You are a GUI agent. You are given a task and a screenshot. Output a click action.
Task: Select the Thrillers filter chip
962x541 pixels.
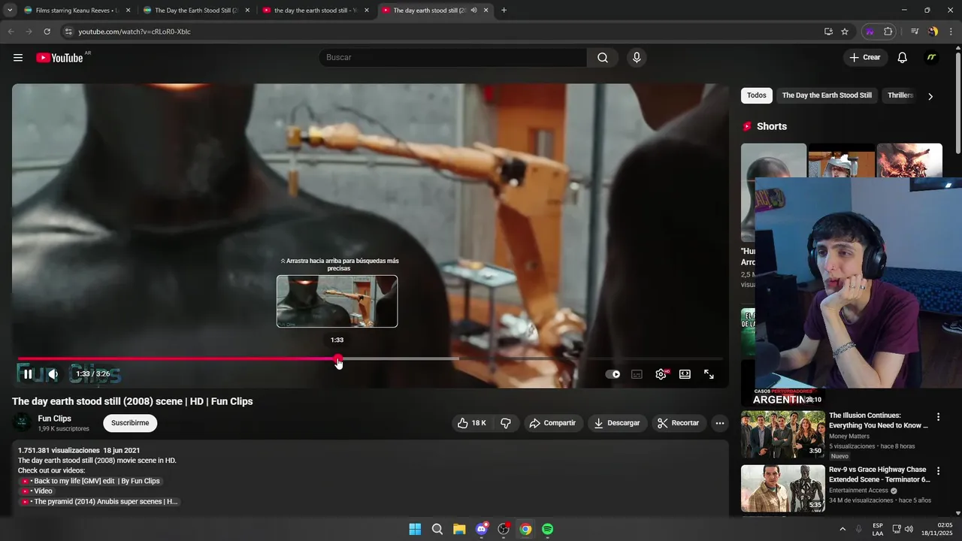(900, 95)
